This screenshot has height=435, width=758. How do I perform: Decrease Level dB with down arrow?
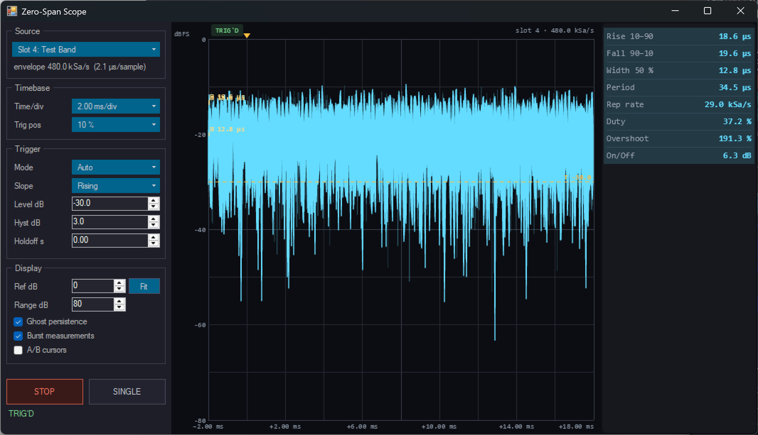(x=154, y=207)
